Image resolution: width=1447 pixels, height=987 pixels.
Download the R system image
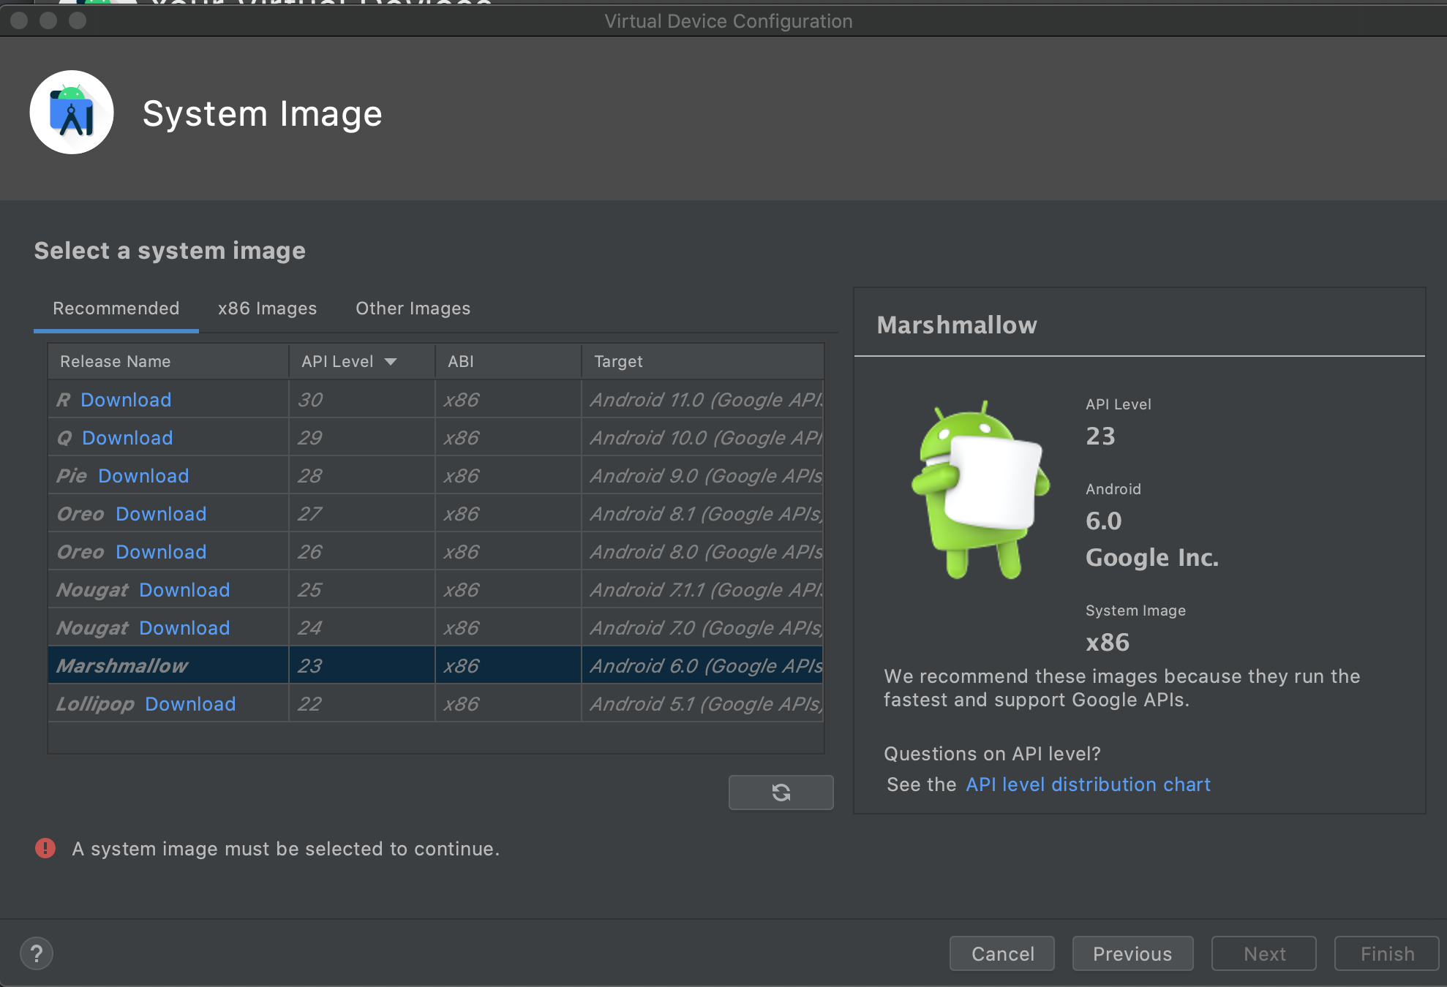click(126, 400)
